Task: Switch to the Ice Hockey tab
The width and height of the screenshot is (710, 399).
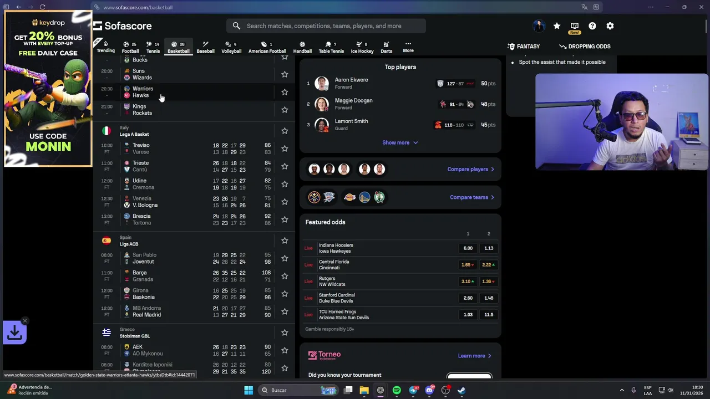Action: click(362, 47)
